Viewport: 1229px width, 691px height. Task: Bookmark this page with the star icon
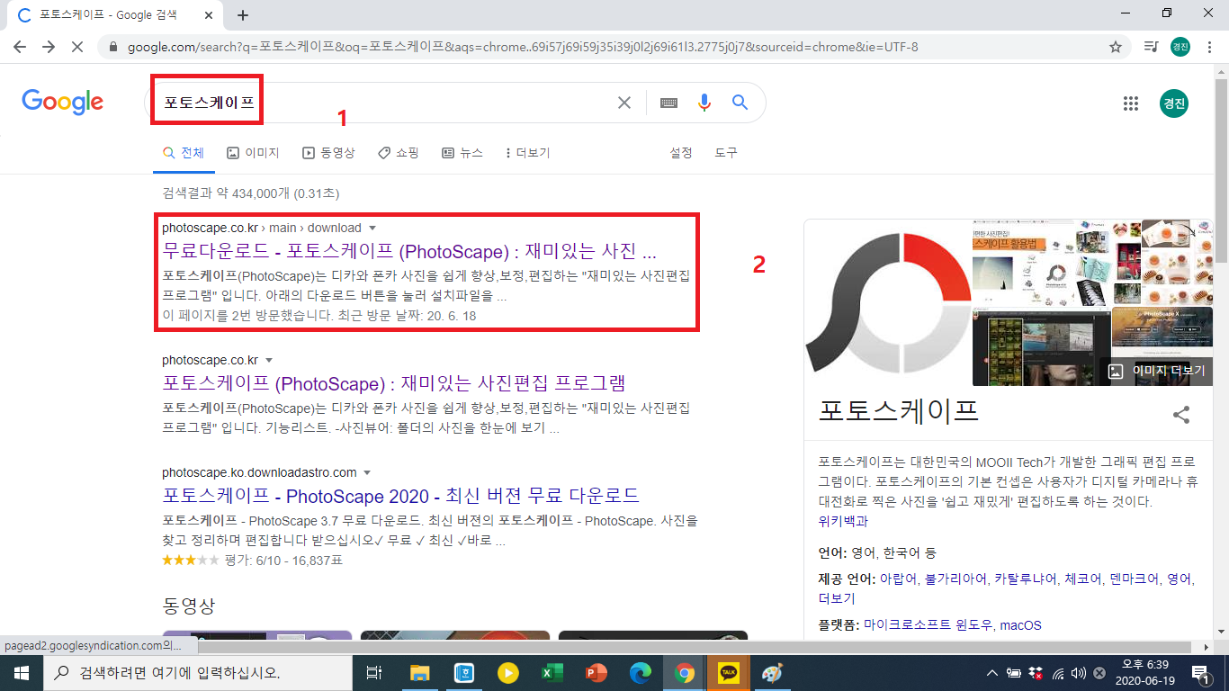1116,47
